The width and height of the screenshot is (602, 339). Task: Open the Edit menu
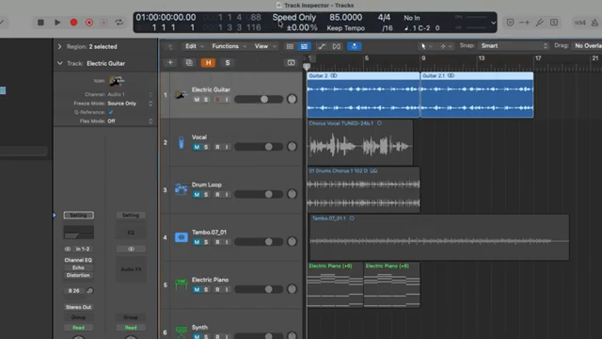click(x=195, y=46)
